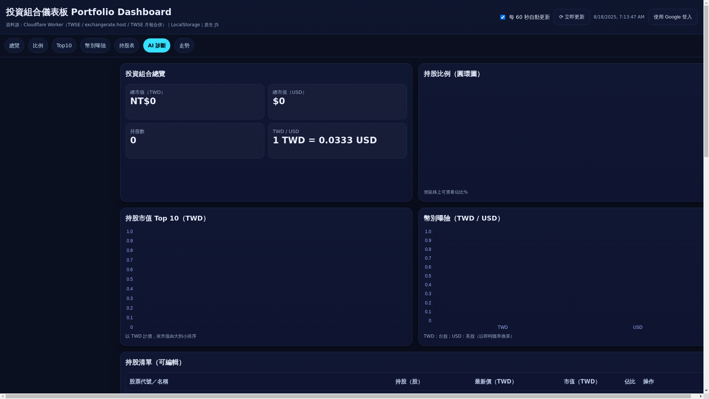Viewport: 709px width, 399px height.
Task: Click the USD axis label in currency chart
Action: 638,327
